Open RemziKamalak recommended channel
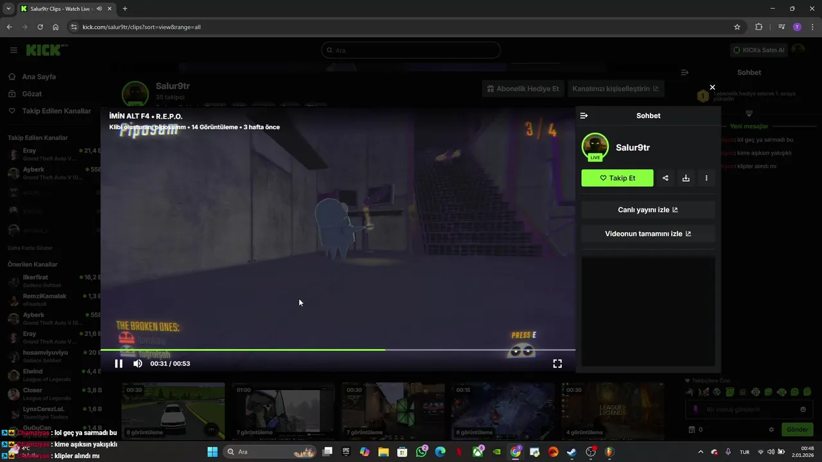The width and height of the screenshot is (822, 462). point(55,300)
